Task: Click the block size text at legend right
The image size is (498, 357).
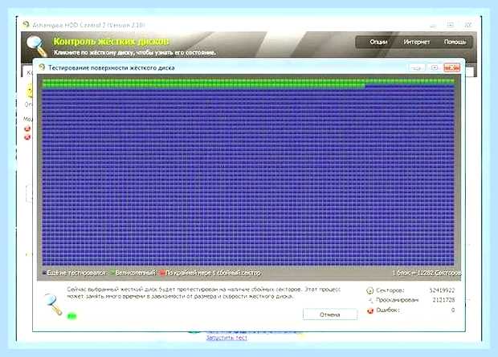Action: point(427,273)
